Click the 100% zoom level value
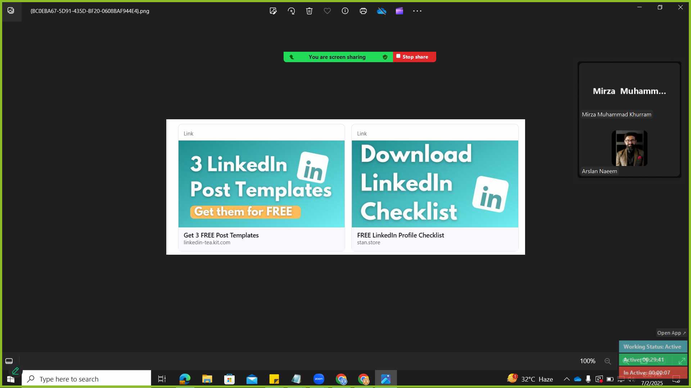Viewport: 691px width, 388px height. [x=588, y=361]
